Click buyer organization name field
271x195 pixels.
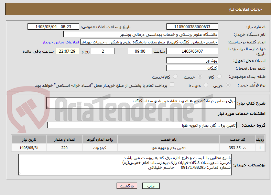click(141, 34)
